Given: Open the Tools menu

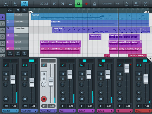Looking at the screenshot, I should (x=127, y=4).
